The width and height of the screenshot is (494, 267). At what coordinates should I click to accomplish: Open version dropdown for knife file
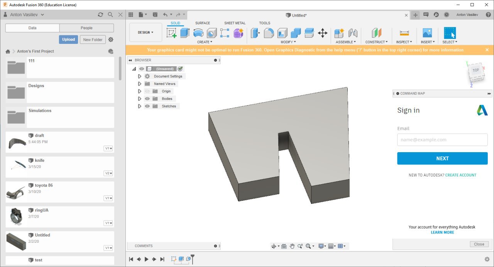pos(108,173)
